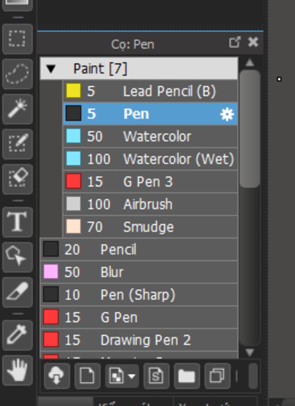The height and width of the screenshot is (406, 295).
Task: Pop out the brush panel window
Action: tap(235, 43)
